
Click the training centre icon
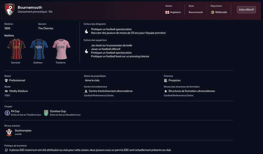(x=86, y=91)
